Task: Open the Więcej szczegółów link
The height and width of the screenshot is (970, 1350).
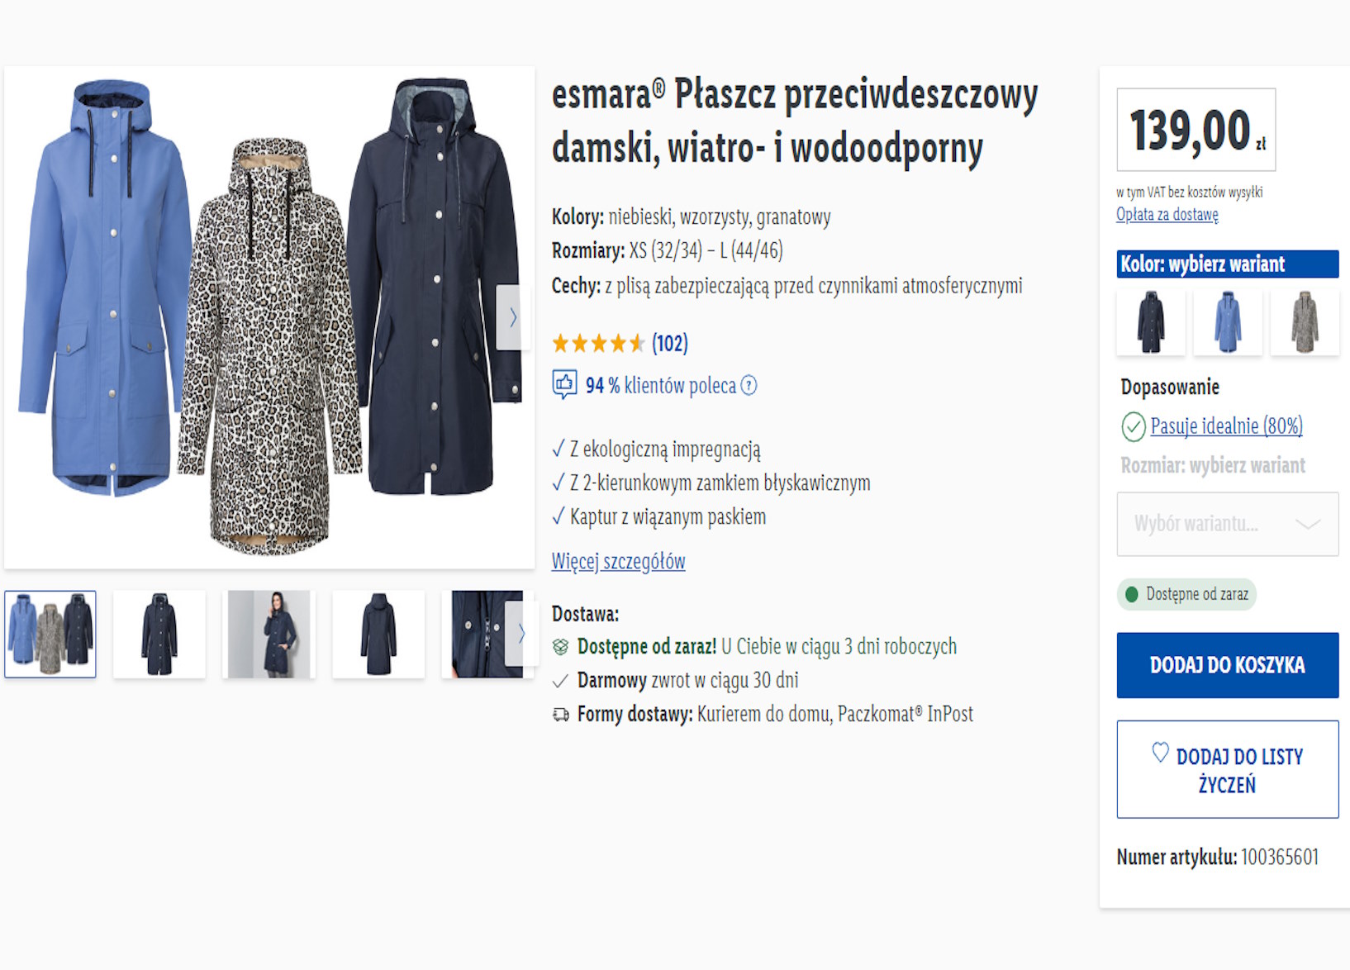Action: [x=618, y=562]
